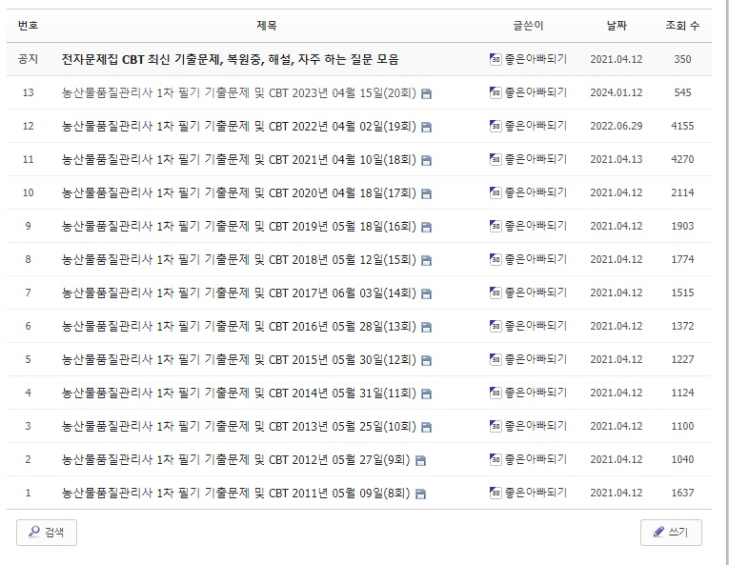Click the date 2022.06.29
The height and width of the screenshot is (565, 729).
pos(617,126)
